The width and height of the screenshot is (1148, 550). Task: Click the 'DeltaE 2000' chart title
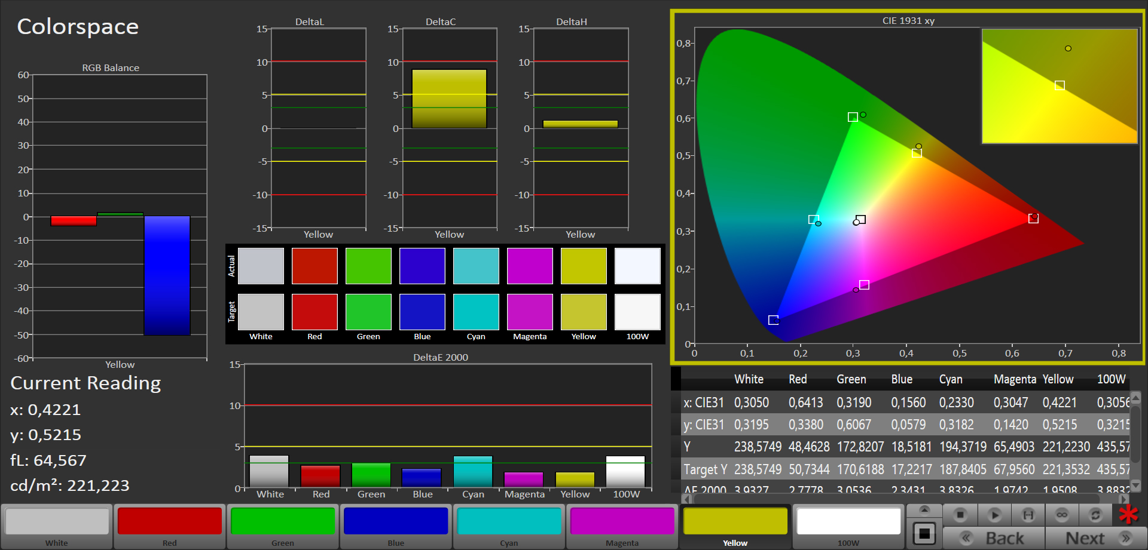[x=441, y=357]
